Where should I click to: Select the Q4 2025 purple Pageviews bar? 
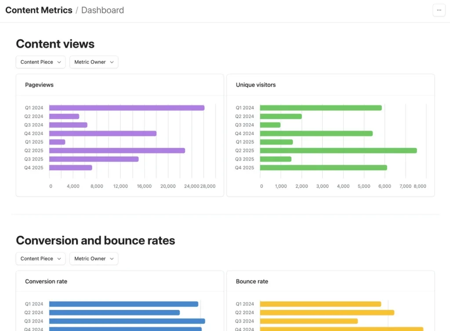pyautogui.click(x=71, y=167)
